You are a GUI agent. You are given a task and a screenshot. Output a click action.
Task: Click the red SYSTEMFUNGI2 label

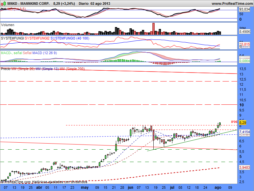pyautogui.click(x=37, y=38)
